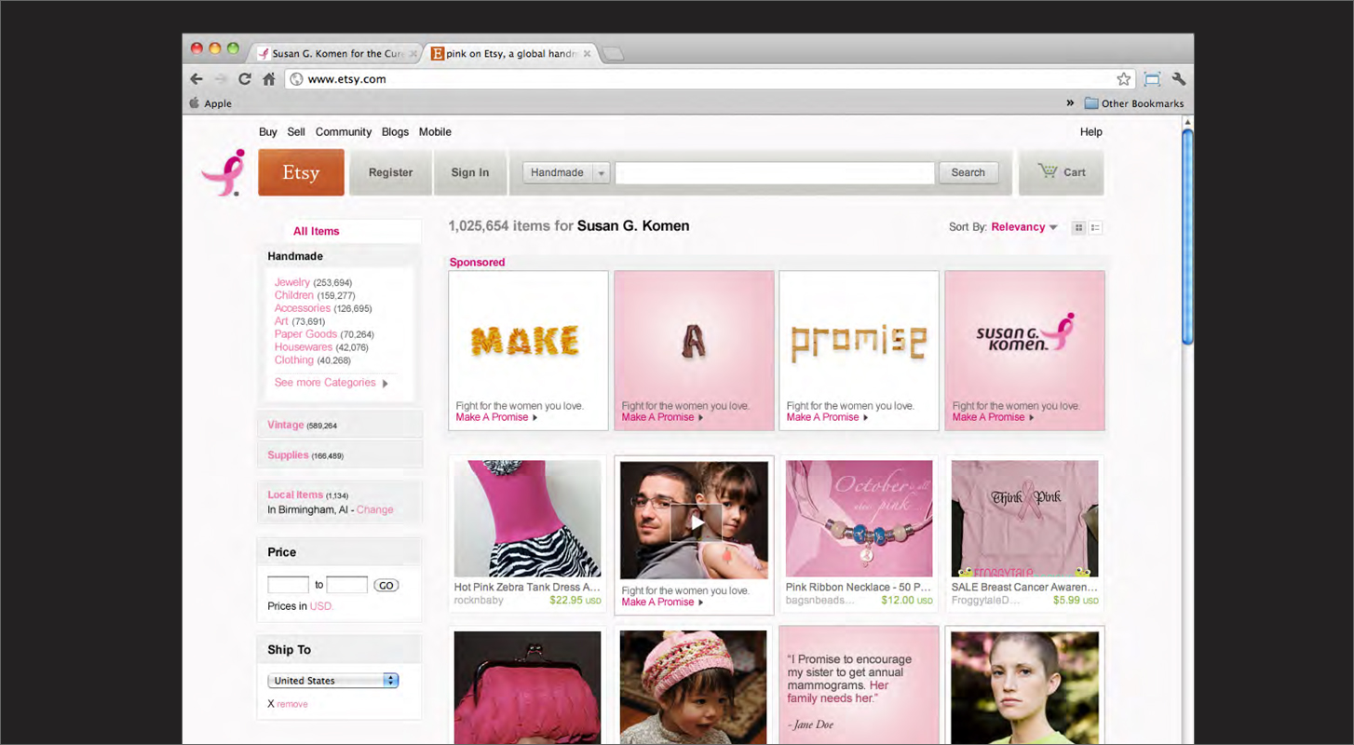Open the Apple bookmark
1354x745 pixels.
point(210,103)
